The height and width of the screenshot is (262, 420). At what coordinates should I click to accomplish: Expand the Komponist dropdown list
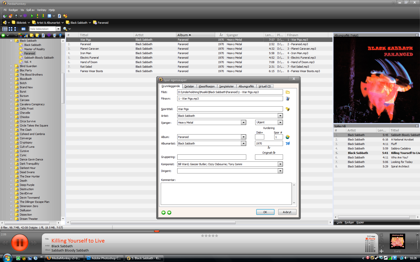coord(280,164)
